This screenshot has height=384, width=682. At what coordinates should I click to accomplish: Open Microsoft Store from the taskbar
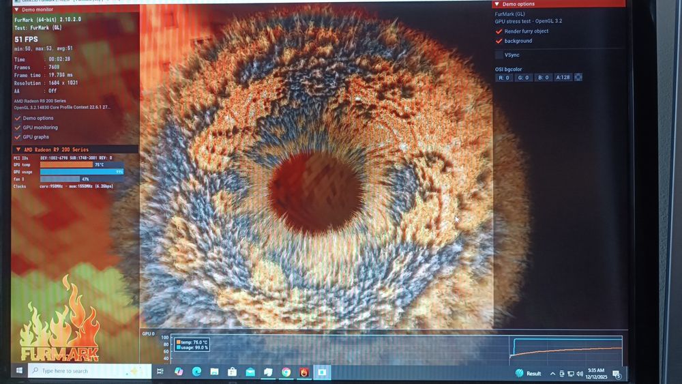(x=233, y=372)
